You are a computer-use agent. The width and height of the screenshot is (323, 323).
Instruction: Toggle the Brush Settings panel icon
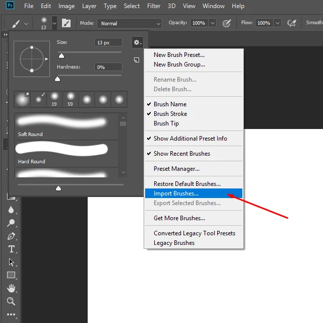click(67, 23)
